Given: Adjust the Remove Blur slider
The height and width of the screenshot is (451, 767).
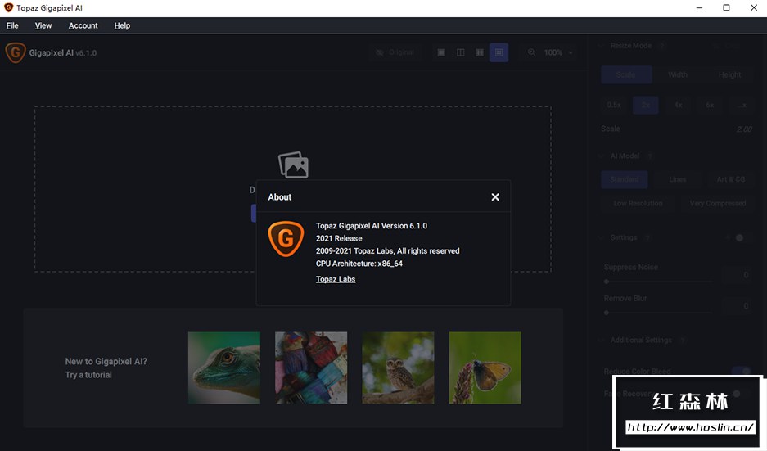Looking at the screenshot, I should pos(658,312).
